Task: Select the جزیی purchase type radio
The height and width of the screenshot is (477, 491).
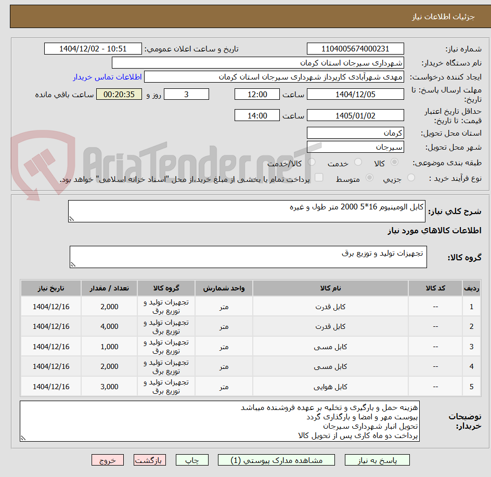Action: [411, 178]
